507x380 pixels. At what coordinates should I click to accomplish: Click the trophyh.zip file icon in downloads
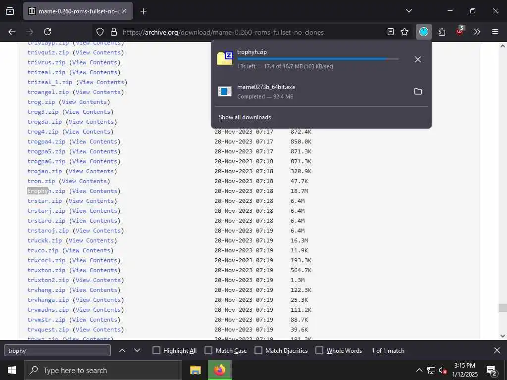225,58
